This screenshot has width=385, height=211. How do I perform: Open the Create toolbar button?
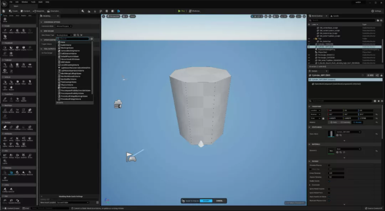point(13,11)
